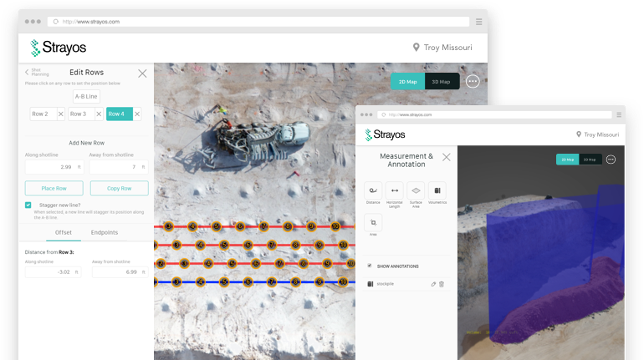644x360 pixels.
Task: Toggle the Stagger new line checkbox
Action: click(x=28, y=205)
